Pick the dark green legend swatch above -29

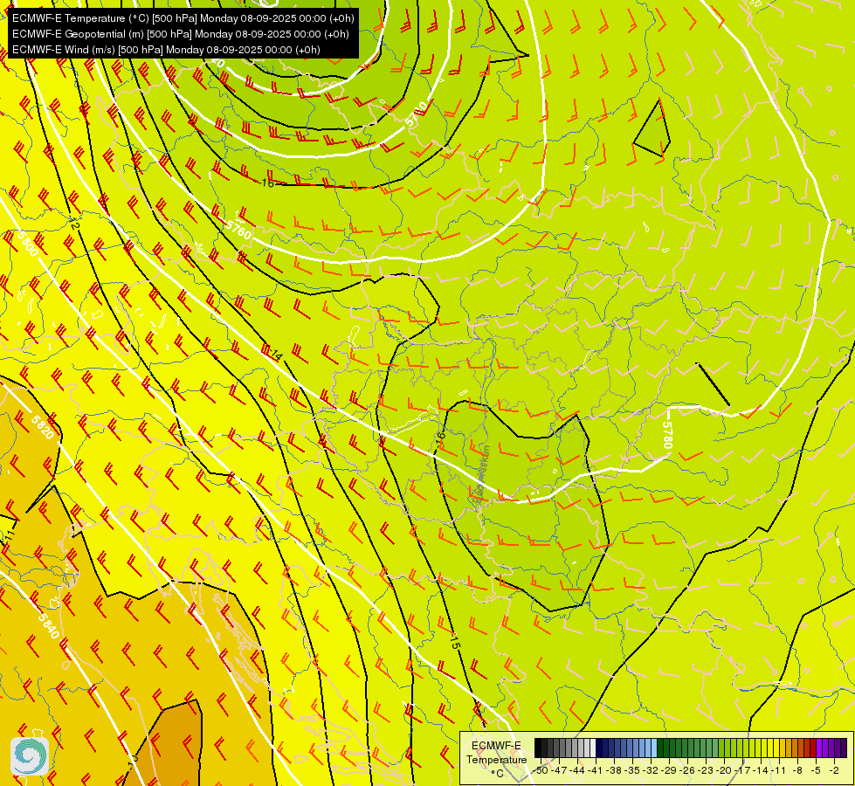[667, 748]
